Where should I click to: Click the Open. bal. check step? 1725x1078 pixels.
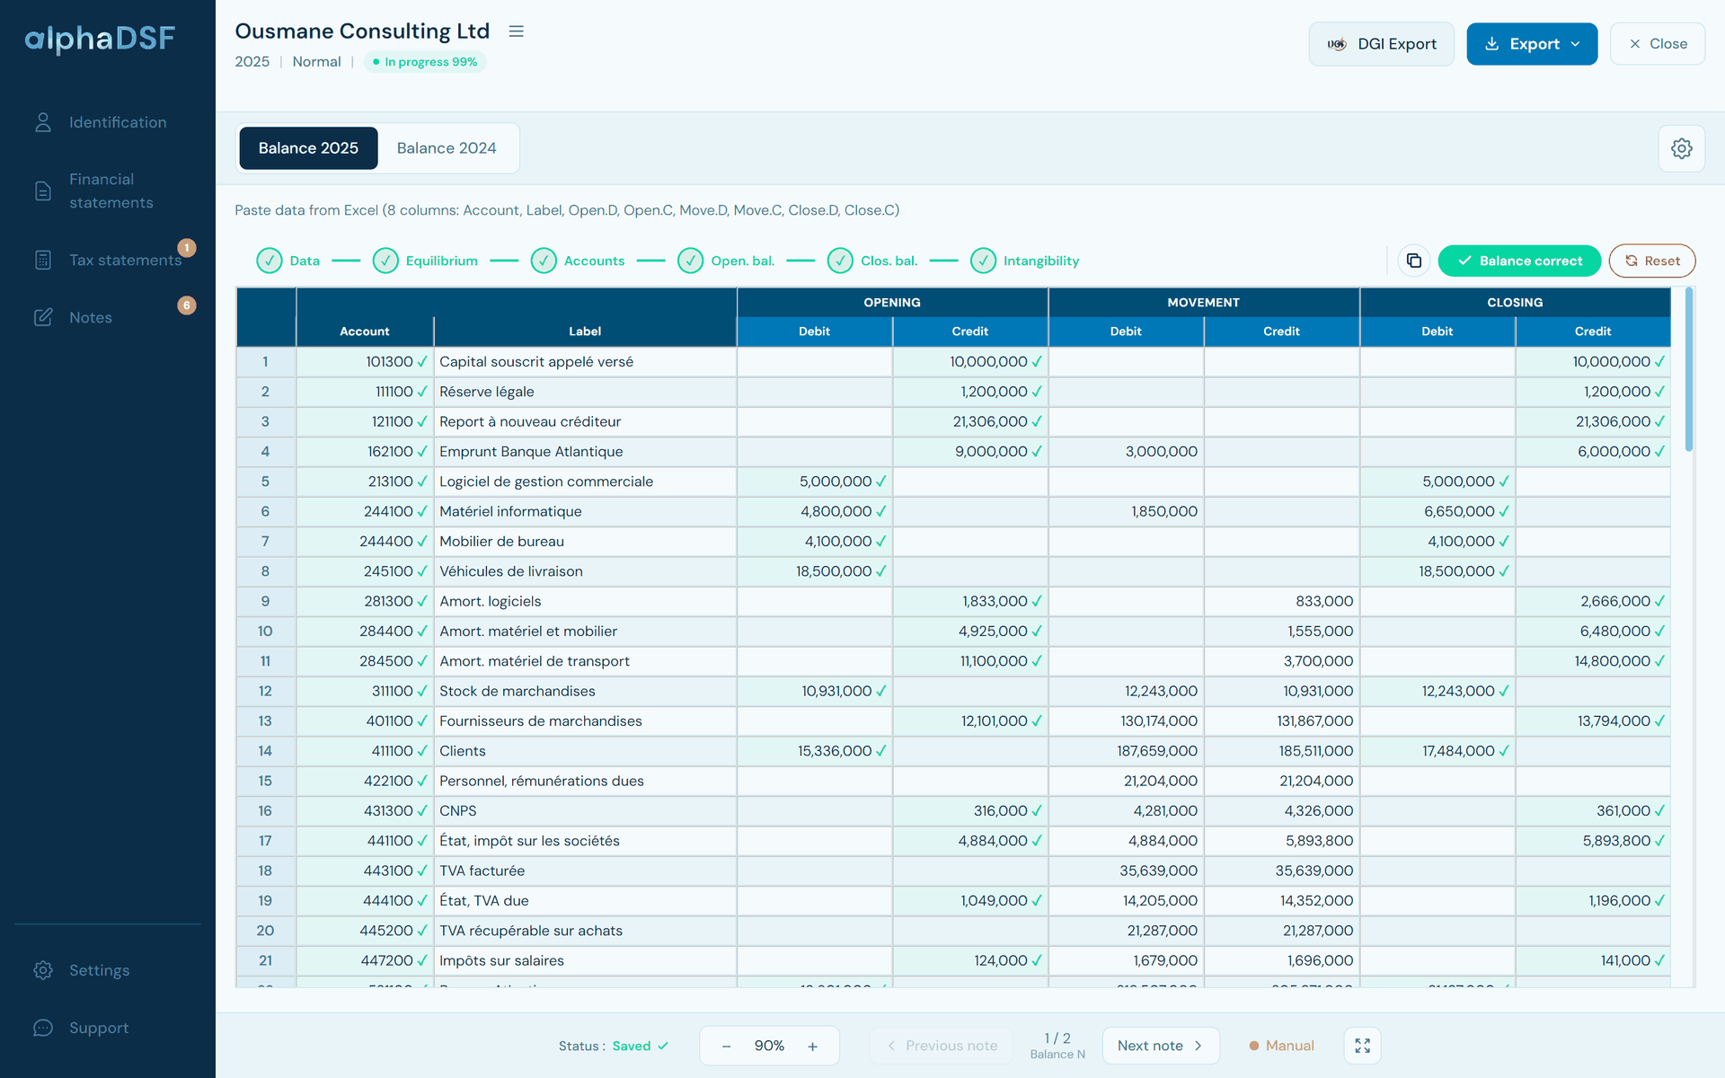click(x=726, y=261)
